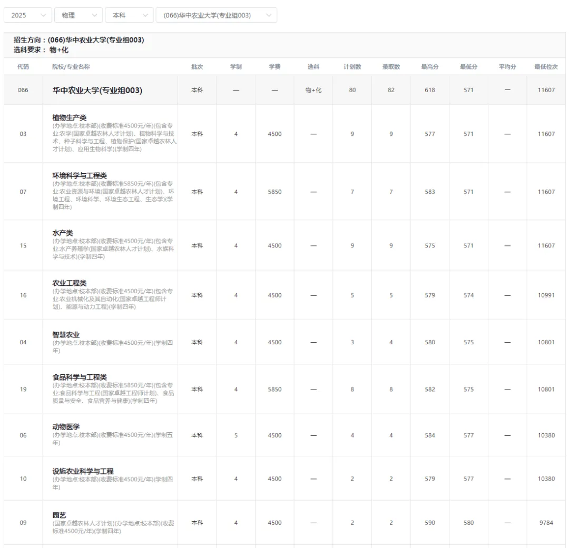Click code 03 in the 植物生产类 row

[x=23, y=134]
